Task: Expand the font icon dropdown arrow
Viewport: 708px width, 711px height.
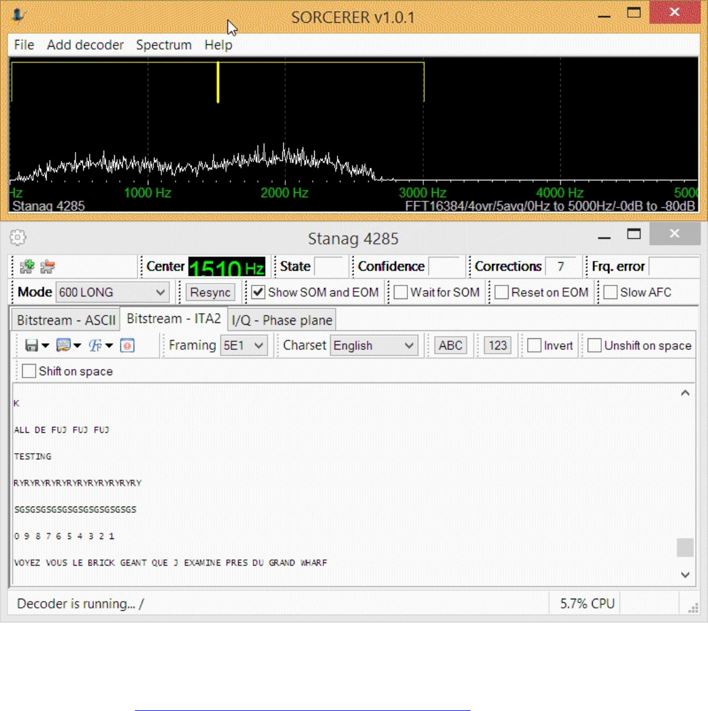Action: (109, 346)
